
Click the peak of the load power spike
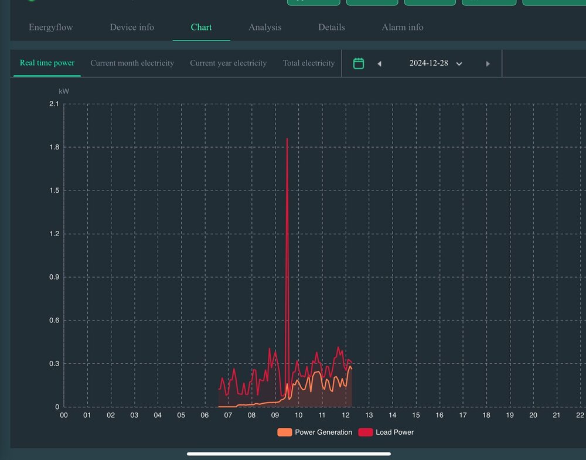coord(287,139)
